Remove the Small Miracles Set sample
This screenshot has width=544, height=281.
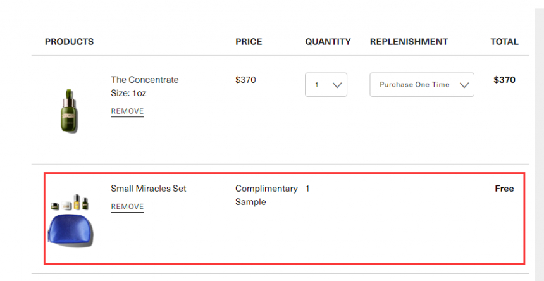tap(127, 207)
